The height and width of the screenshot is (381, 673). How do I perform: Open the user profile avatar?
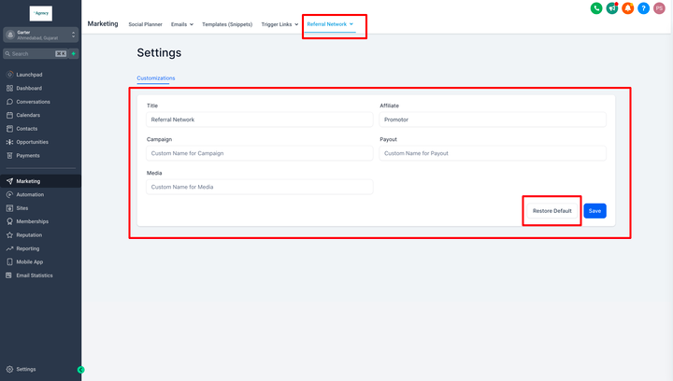coord(659,8)
